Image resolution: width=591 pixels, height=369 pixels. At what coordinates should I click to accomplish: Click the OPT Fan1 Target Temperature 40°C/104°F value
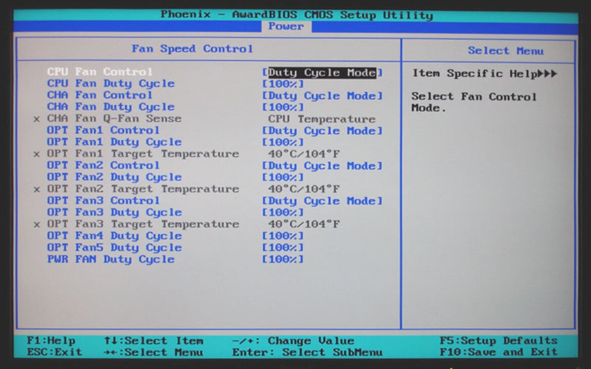[x=304, y=154]
